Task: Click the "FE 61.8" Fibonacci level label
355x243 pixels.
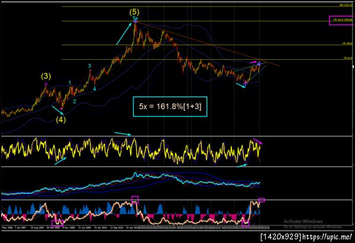Action: click(348, 58)
